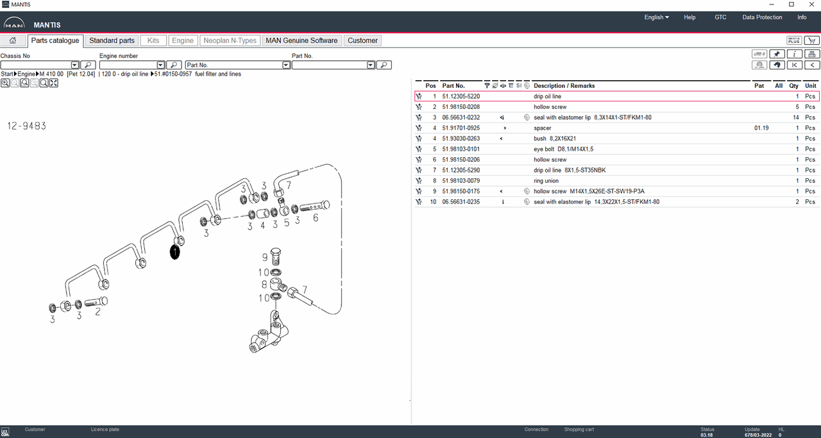Click the <i> replacement column header icon
This screenshot has width=821, height=438.
click(503, 85)
